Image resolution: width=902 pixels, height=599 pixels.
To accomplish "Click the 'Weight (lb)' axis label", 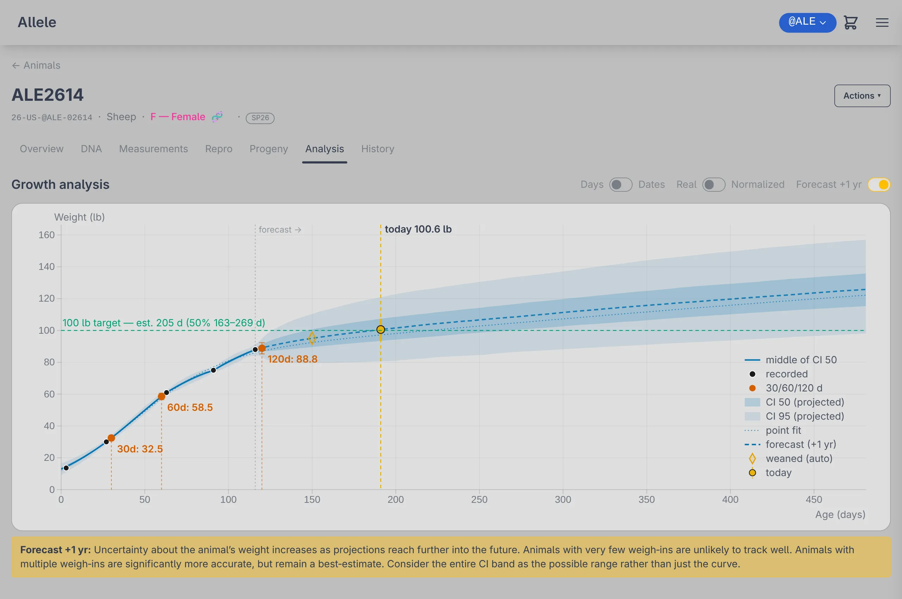I will coord(80,217).
